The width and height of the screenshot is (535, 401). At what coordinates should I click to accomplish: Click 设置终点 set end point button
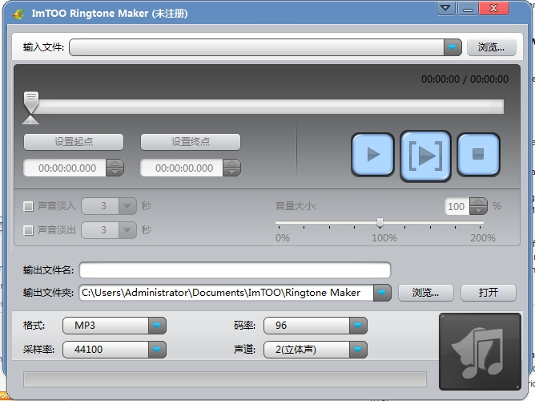[x=191, y=142]
